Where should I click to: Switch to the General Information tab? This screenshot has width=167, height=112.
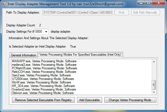click(23, 55)
